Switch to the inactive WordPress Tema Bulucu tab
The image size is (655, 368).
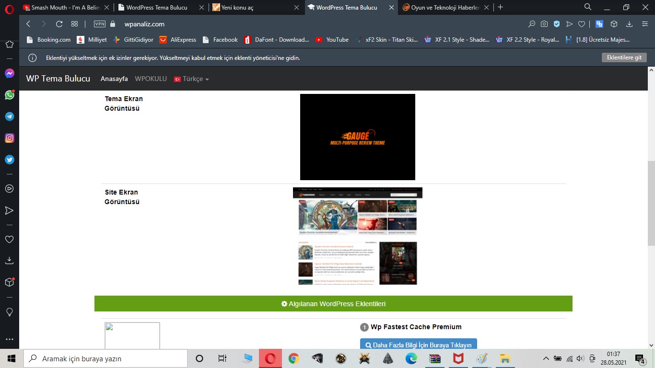tap(161, 8)
